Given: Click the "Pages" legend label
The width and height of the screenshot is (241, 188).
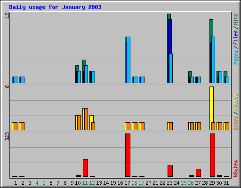Looking at the screenshot, I should pos(236,57).
